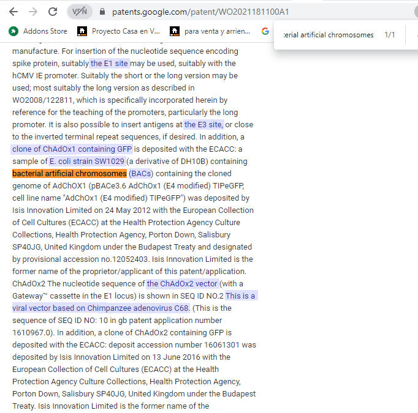This screenshot has width=418, height=413.
Task: Select 'clone of ChAdOx1 containing GFP' highlight
Action: (72, 149)
